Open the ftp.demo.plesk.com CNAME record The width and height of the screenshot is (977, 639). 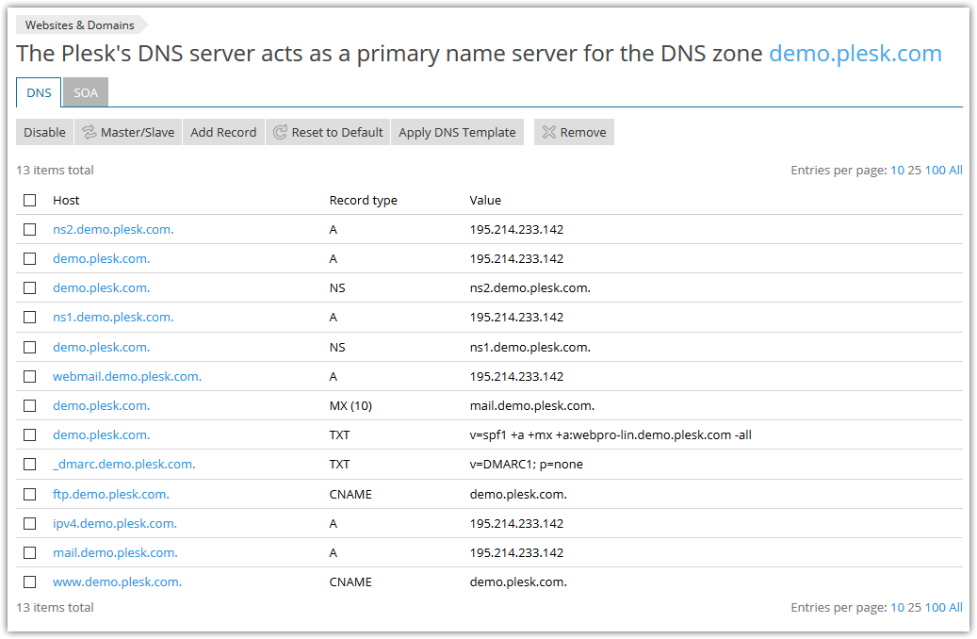pyautogui.click(x=111, y=493)
